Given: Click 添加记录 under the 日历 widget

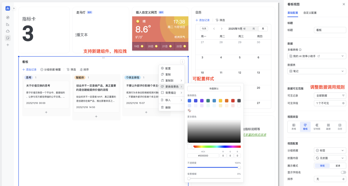Looking at the screenshot, I should point(202,20).
